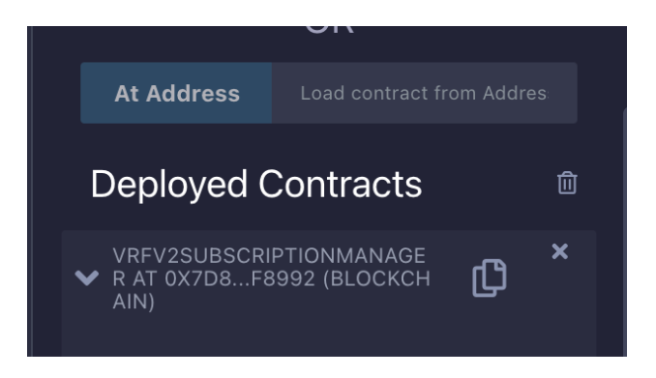Remove VRFV2SubscriptionManager instance with X icon
This screenshot has height=378, width=656.
coord(560,251)
